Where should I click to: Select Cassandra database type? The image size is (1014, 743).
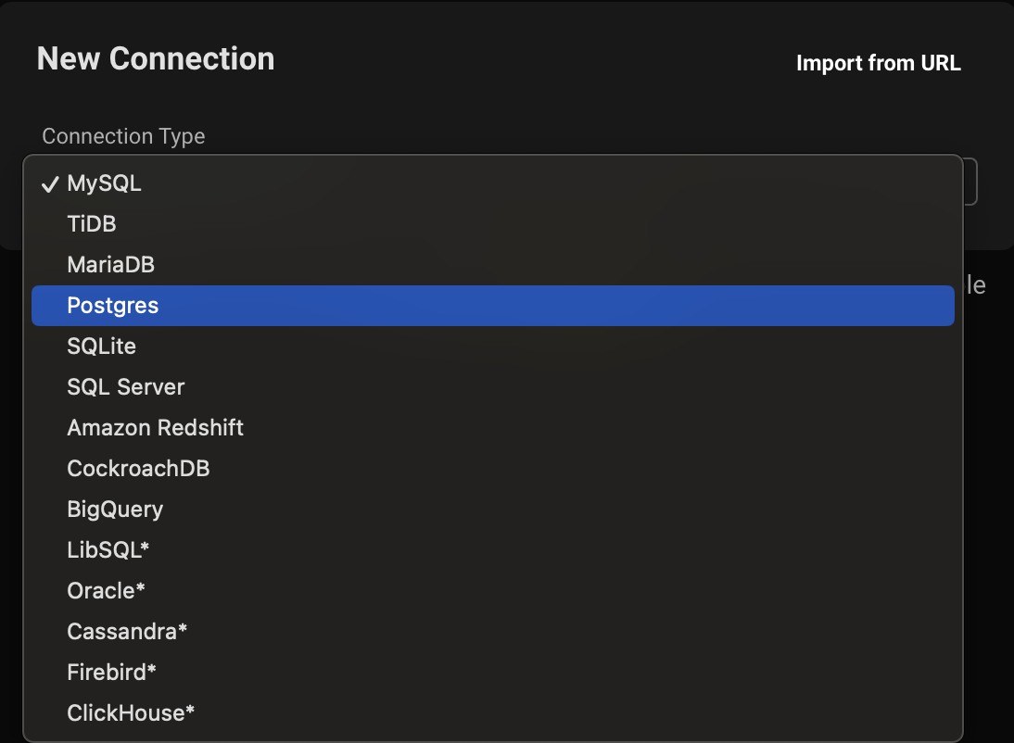[127, 631]
